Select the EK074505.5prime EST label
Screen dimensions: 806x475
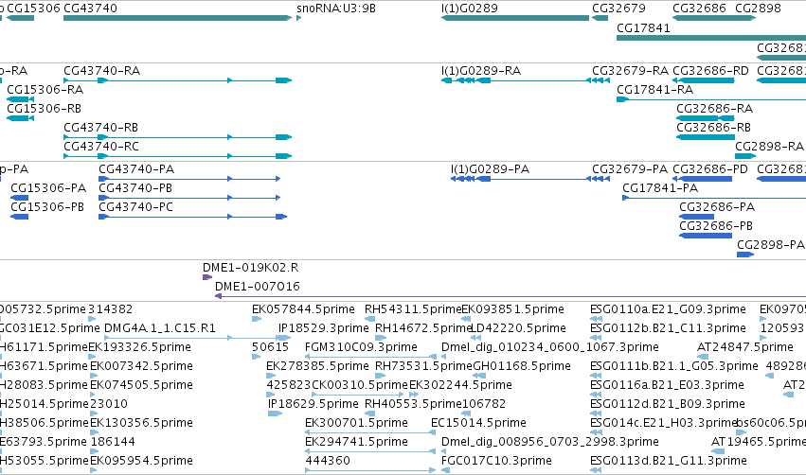click(141, 386)
